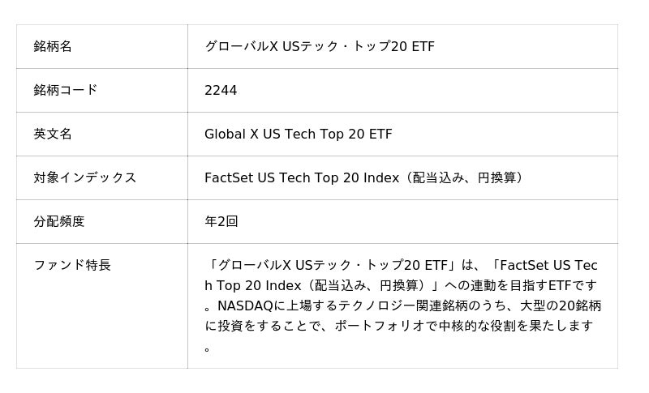Viewport: 649px width, 393px height.
Task: Select the 年2回 distribution frequency value
Action: pos(221,221)
